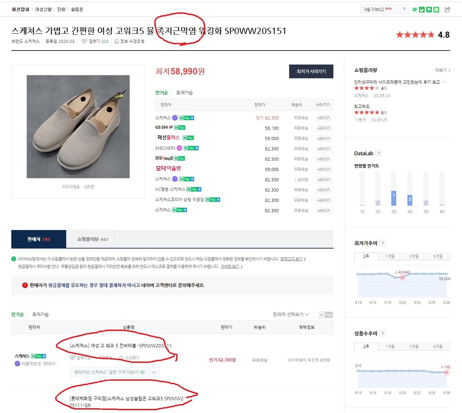Image resolution: width=462 pixels, height=413 pixels.
Task: Click the 192 point on 상품수추이 chart
Action: click(x=447, y=372)
